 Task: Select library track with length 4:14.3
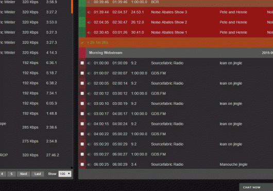tap(36, 53)
